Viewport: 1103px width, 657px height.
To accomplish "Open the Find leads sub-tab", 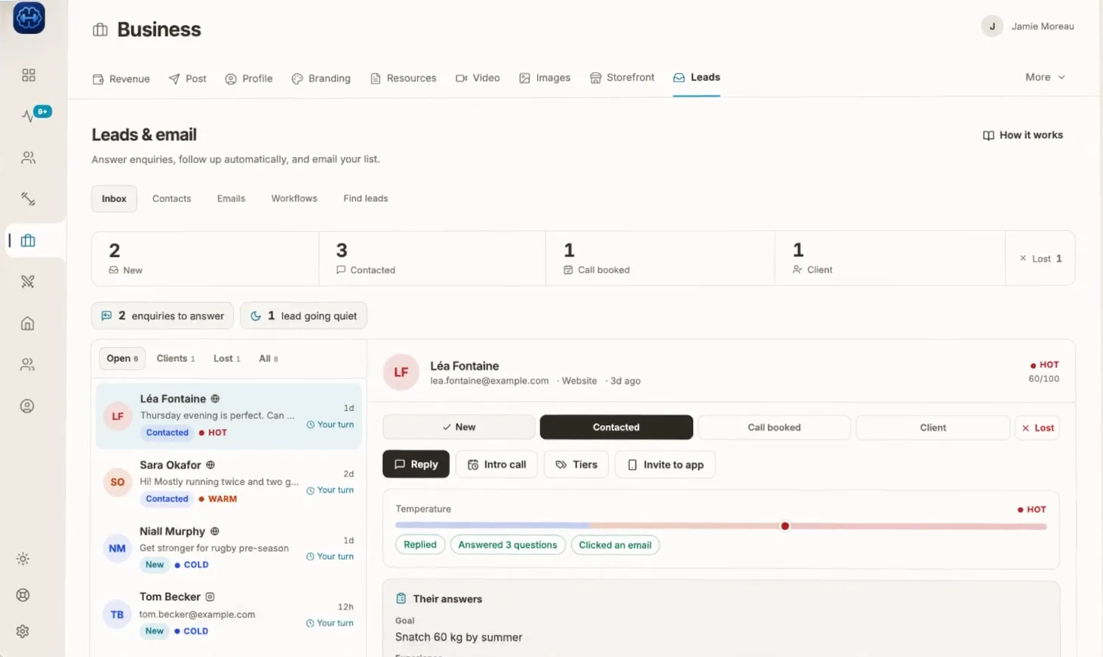I will point(365,198).
